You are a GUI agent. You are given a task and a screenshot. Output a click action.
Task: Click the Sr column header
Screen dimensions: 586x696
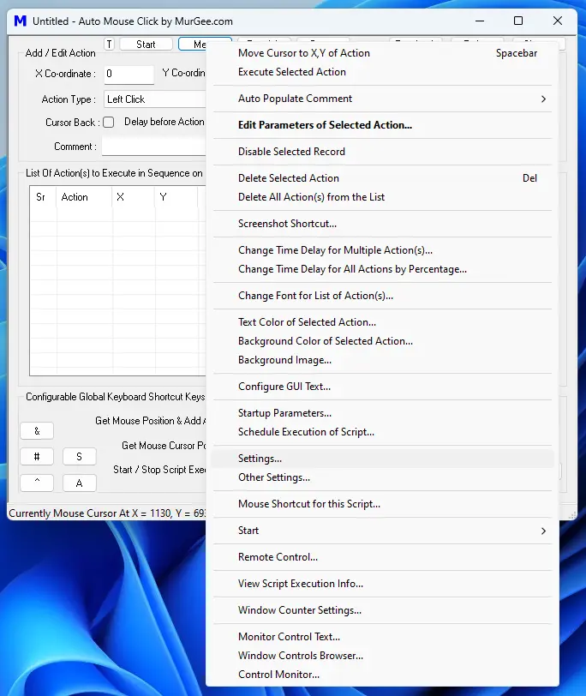(43, 197)
